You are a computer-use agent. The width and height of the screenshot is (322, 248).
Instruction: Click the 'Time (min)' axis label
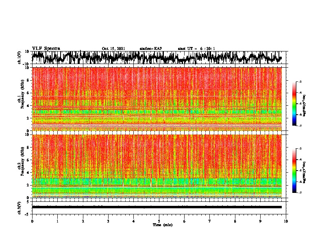pyautogui.click(x=163, y=225)
